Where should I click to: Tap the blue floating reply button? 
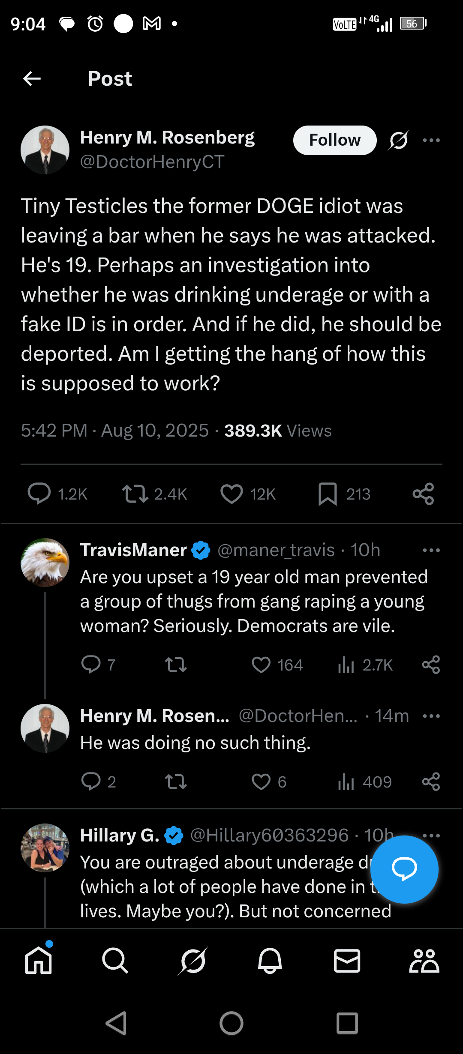tap(404, 869)
